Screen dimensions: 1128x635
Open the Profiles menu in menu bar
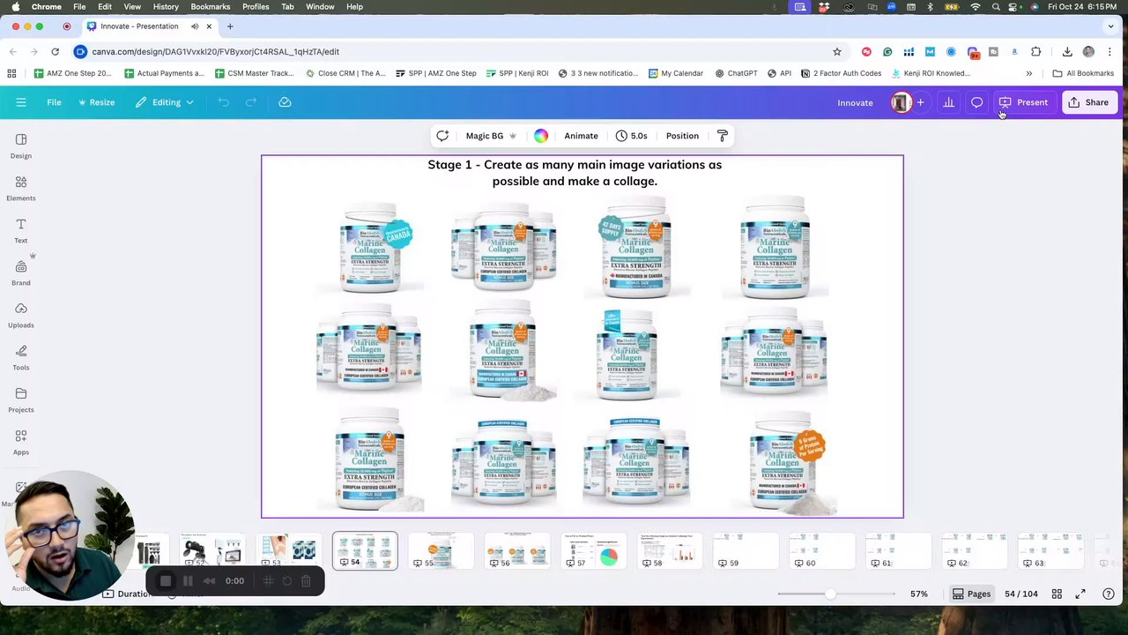[x=256, y=7]
